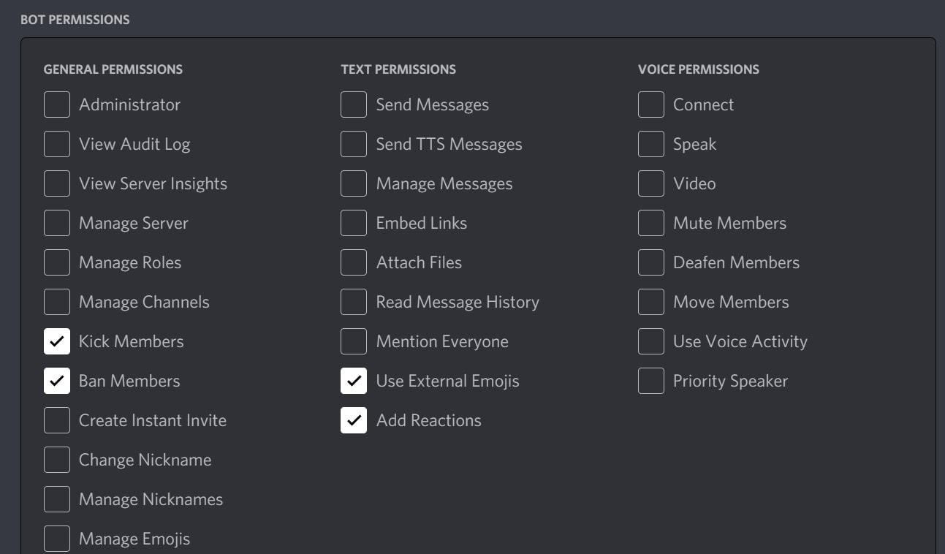The image size is (945, 554).
Task: Enable the Send Messages permission
Action: [x=353, y=104]
